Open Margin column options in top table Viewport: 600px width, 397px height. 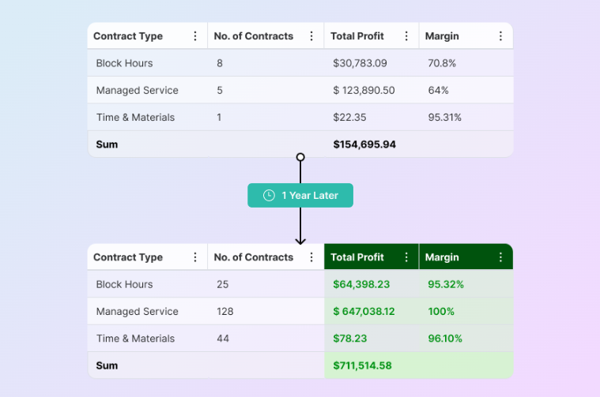tap(500, 36)
